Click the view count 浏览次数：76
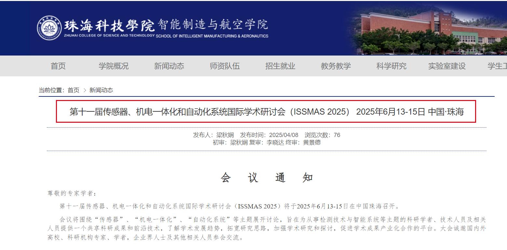 tap(322, 135)
